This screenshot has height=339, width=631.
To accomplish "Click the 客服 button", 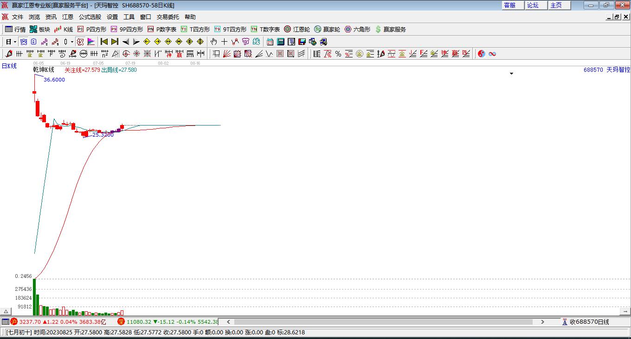I will coord(509,5).
